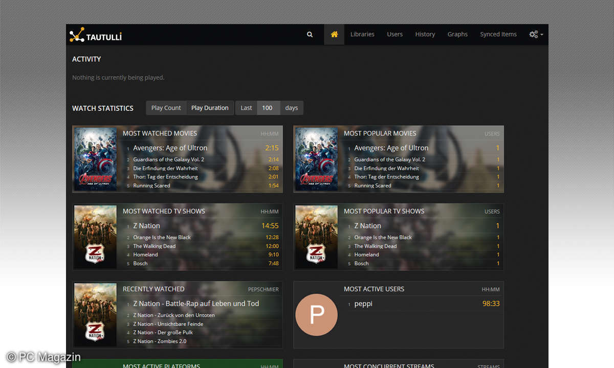This screenshot has height=368, width=614.
Task: Click the Most Watched Movies heading
Action: [x=160, y=133]
